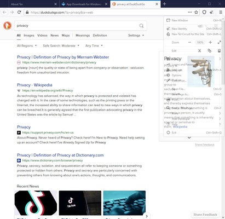Choose Exit from the application menu
This screenshot has height=219, width=225.
coord(194,132)
